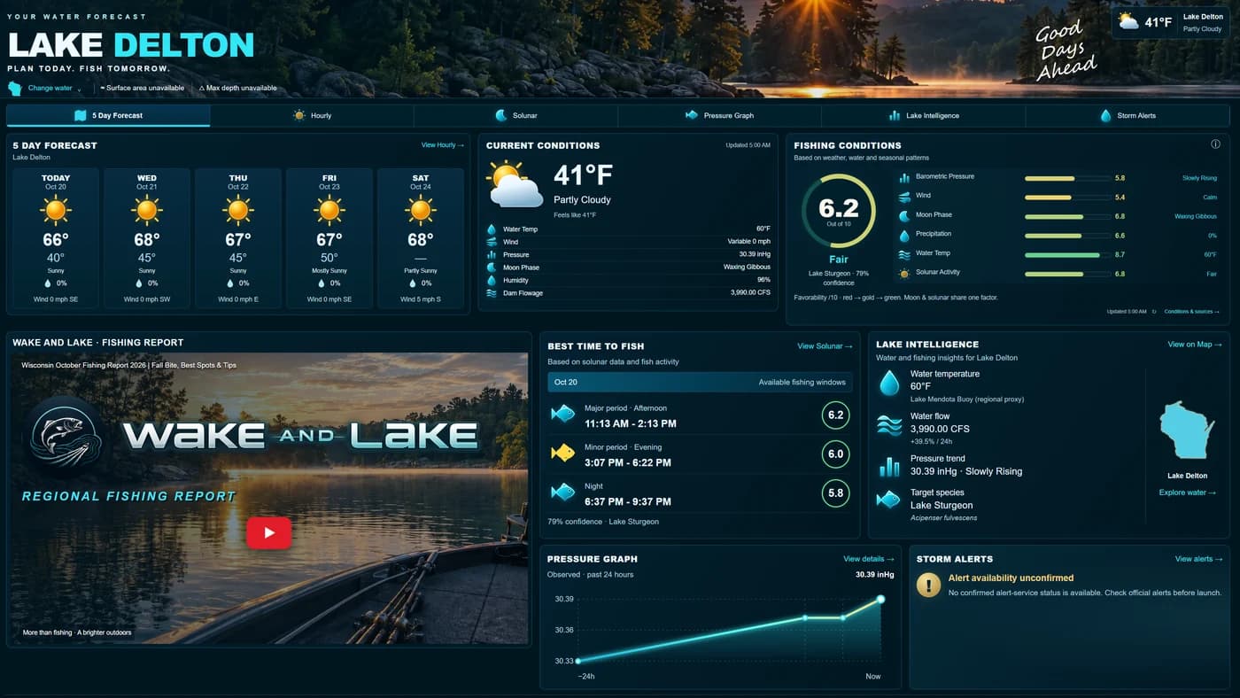Click the refresh icon beside Updated 5:00 AM
Screen dimensions: 1240x698
(x=1153, y=312)
